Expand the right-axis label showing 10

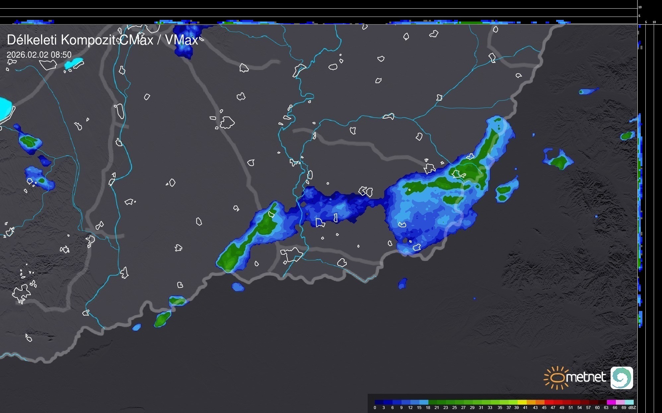pyautogui.click(x=640, y=7)
